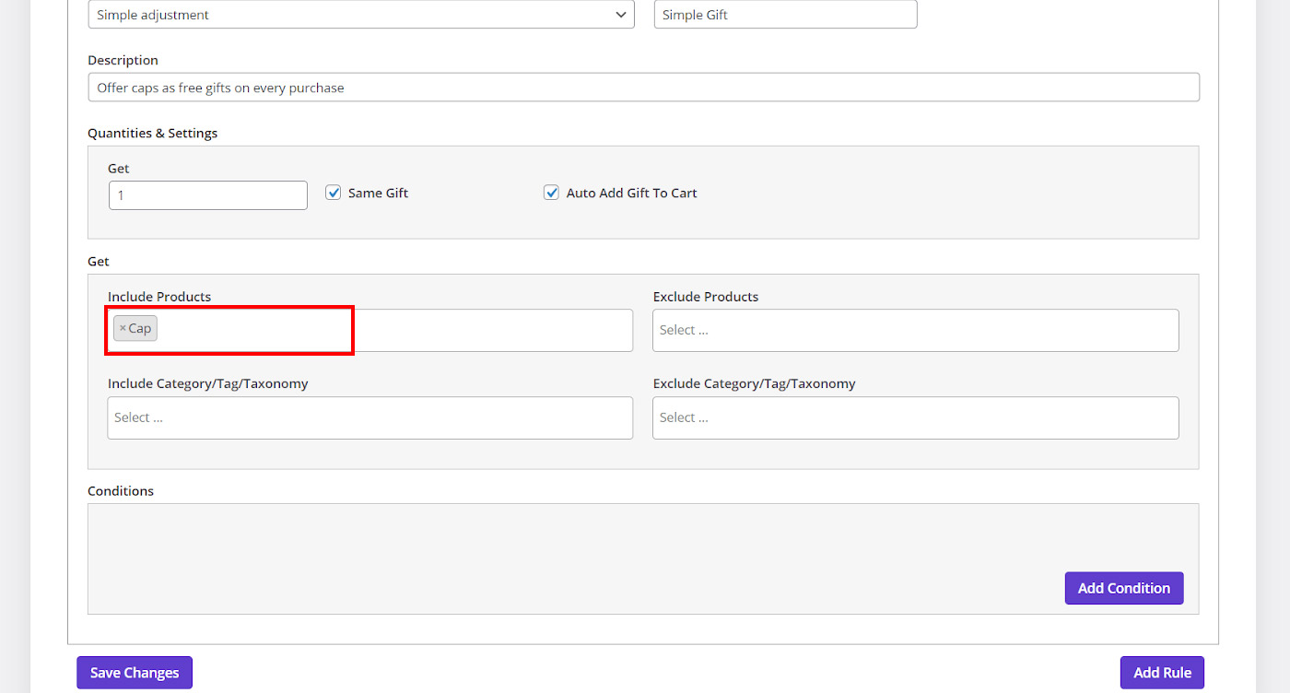This screenshot has width=1290, height=693.
Task: Open Exclude Products select box
Action: click(916, 330)
